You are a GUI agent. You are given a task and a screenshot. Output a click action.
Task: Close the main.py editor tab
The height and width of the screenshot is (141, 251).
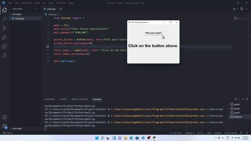pyautogui.click(x=61, y=9)
